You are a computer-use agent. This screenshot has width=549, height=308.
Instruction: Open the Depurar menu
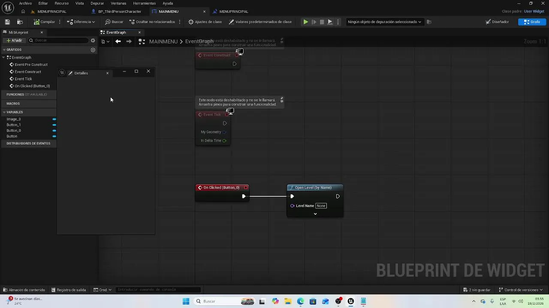point(97,3)
